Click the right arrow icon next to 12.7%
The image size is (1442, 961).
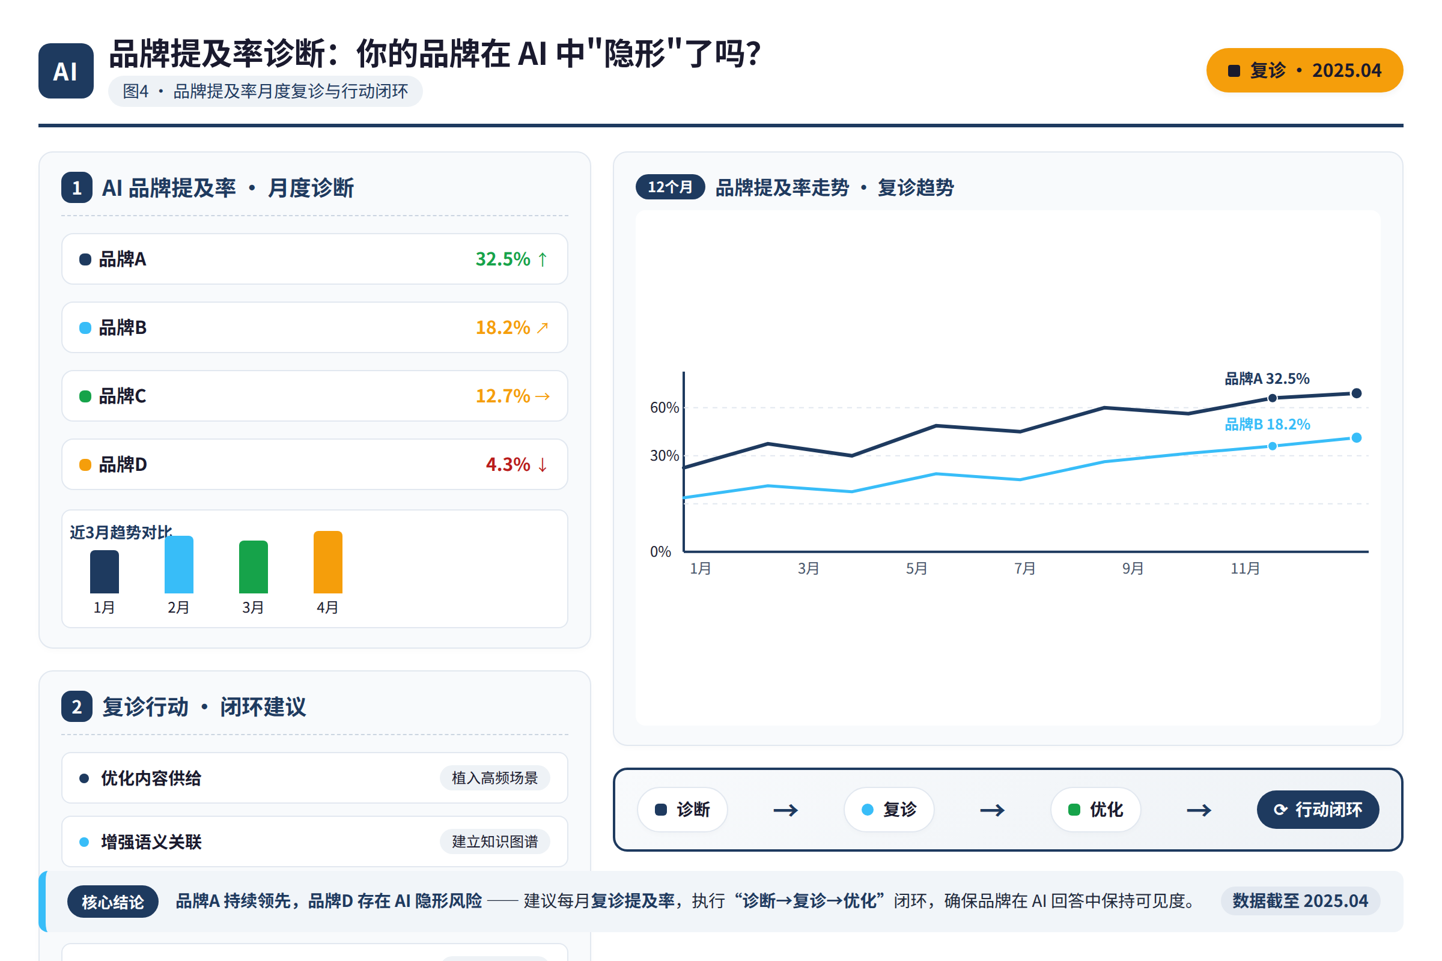click(x=543, y=396)
